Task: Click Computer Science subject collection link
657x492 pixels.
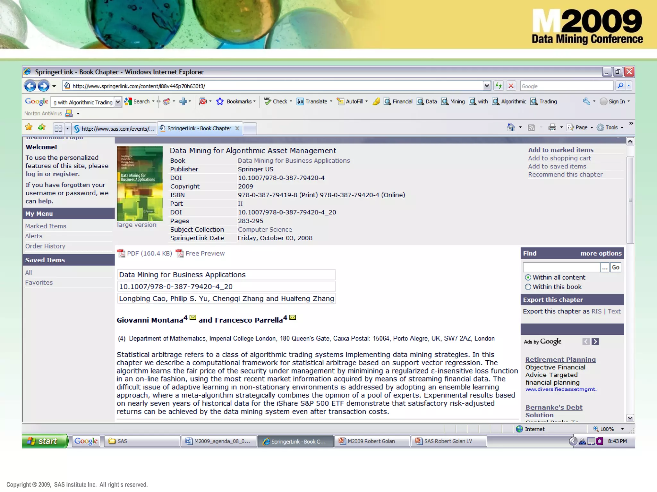Action: click(x=265, y=230)
